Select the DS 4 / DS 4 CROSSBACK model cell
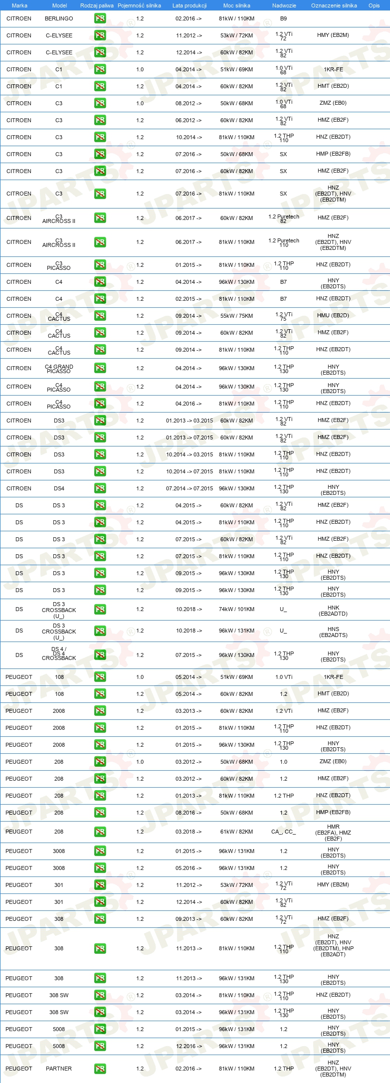This screenshot has width=390, height=1083. pos(59,653)
